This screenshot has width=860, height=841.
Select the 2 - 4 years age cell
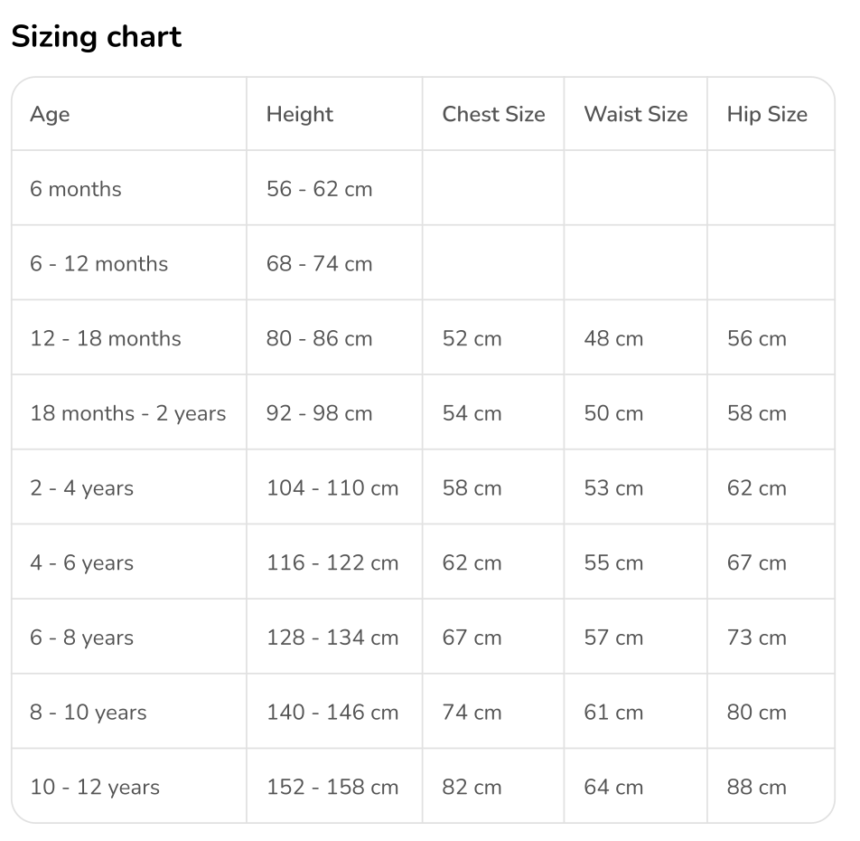click(81, 488)
